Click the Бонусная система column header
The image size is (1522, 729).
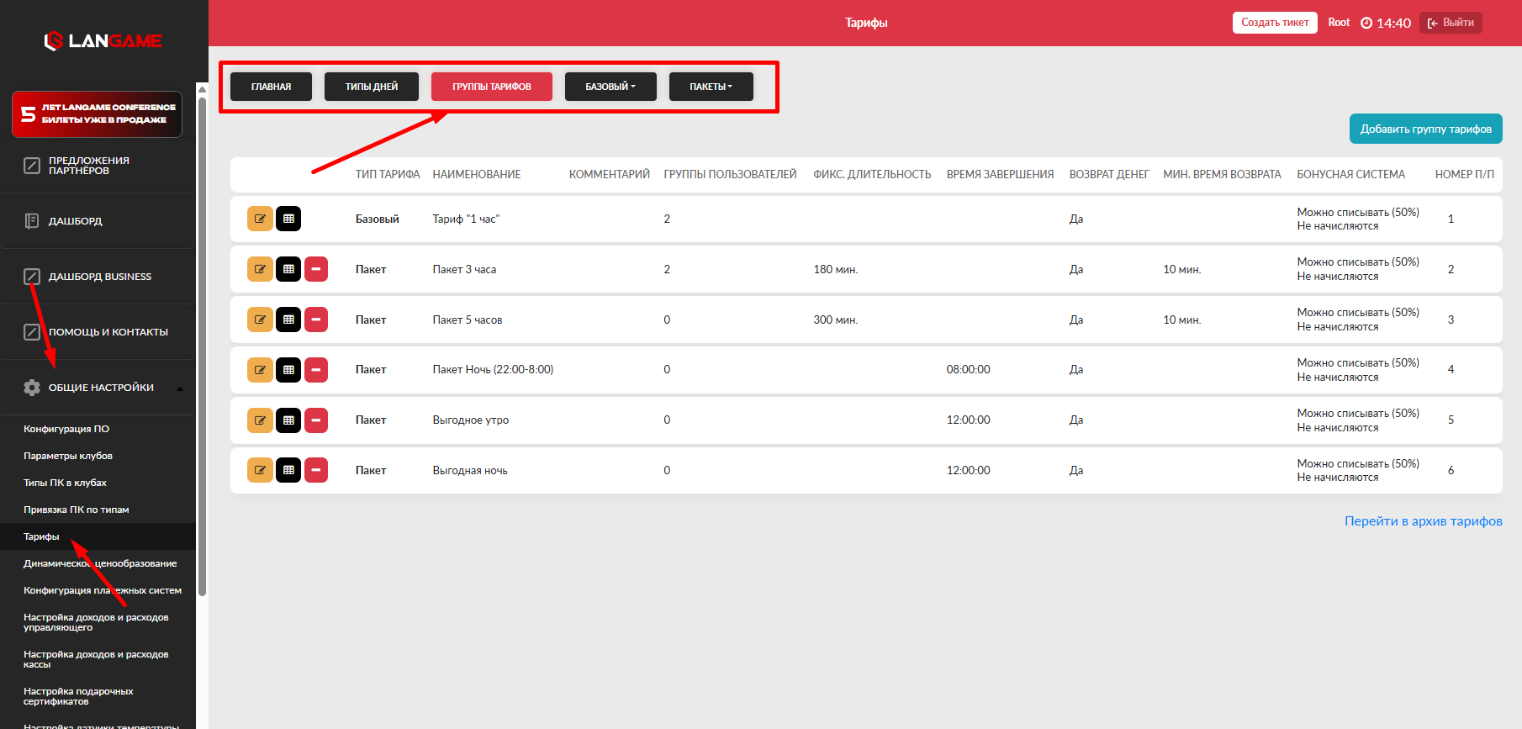pyautogui.click(x=1350, y=174)
